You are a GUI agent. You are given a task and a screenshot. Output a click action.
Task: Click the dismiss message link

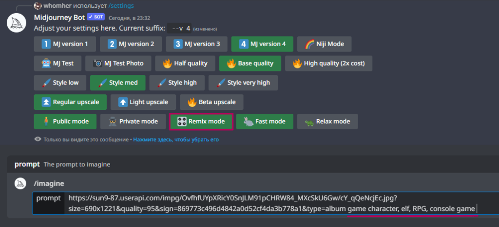176,140
